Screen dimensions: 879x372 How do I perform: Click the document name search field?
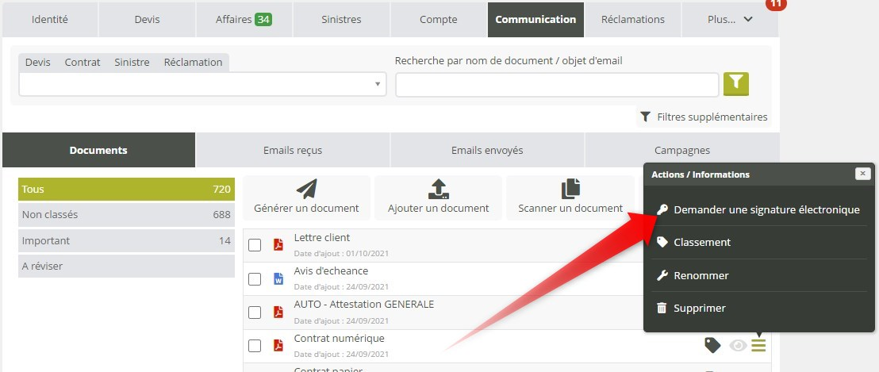click(x=557, y=84)
